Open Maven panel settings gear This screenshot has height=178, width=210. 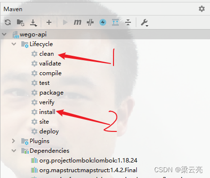point(202,9)
